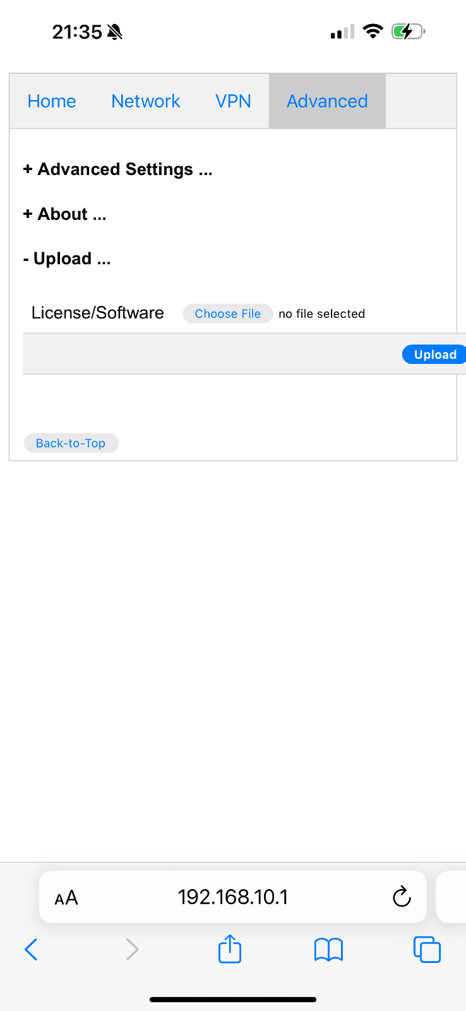Viewport: 466px width, 1011px height.
Task: Switch to the Home tab
Action: [52, 101]
